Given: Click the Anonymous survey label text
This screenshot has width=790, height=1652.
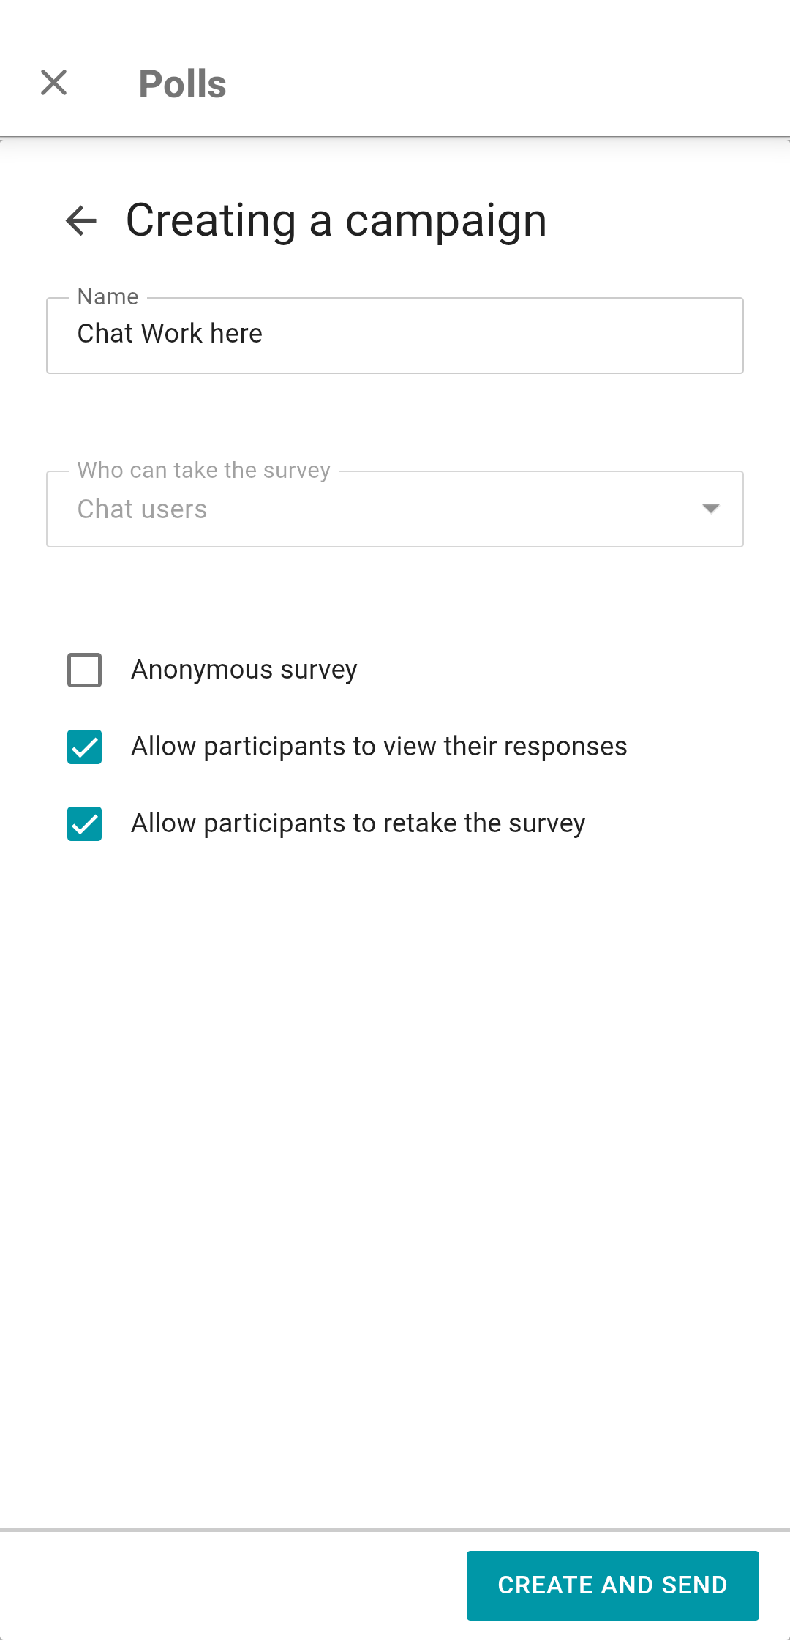Looking at the screenshot, I should coord(244,670).
